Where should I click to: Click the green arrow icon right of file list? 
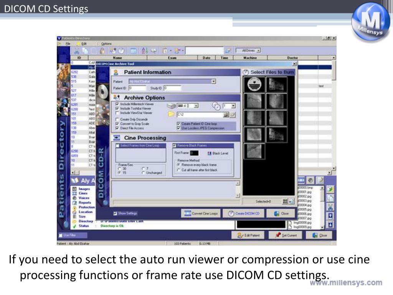pyautogui.click(x=330, y=190)
